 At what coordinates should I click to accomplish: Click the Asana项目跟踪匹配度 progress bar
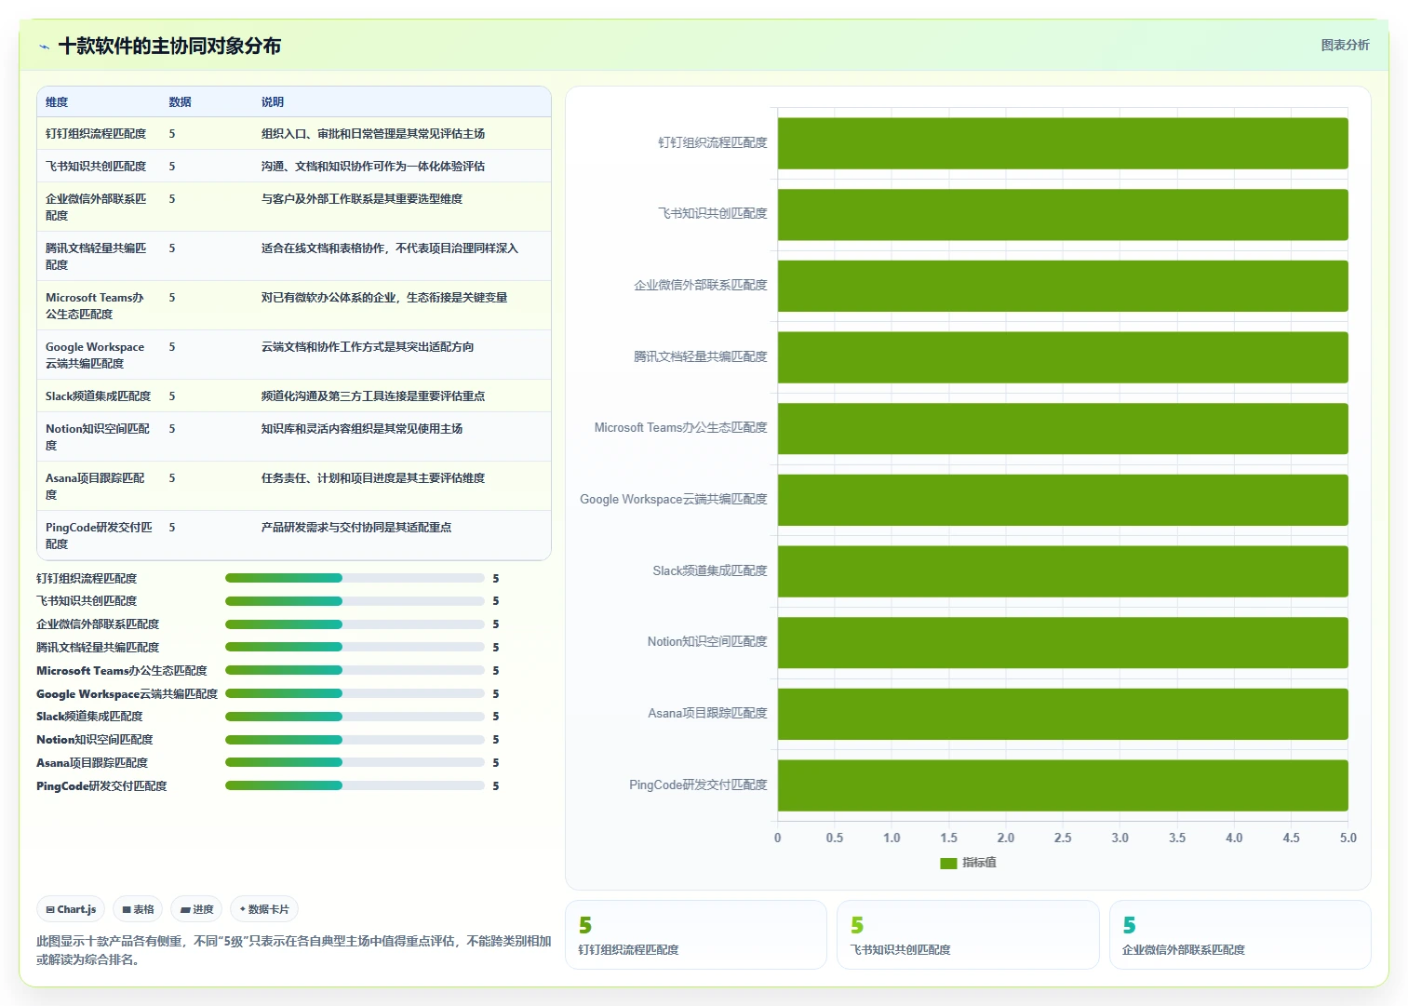(355, 762)
